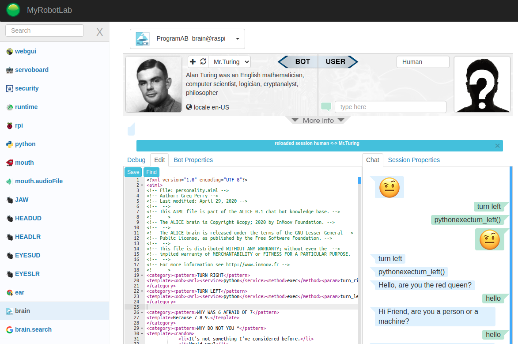Click the green MyRobotLab logo circle
This screenshot has height=344, width=518.
[13, 10]
